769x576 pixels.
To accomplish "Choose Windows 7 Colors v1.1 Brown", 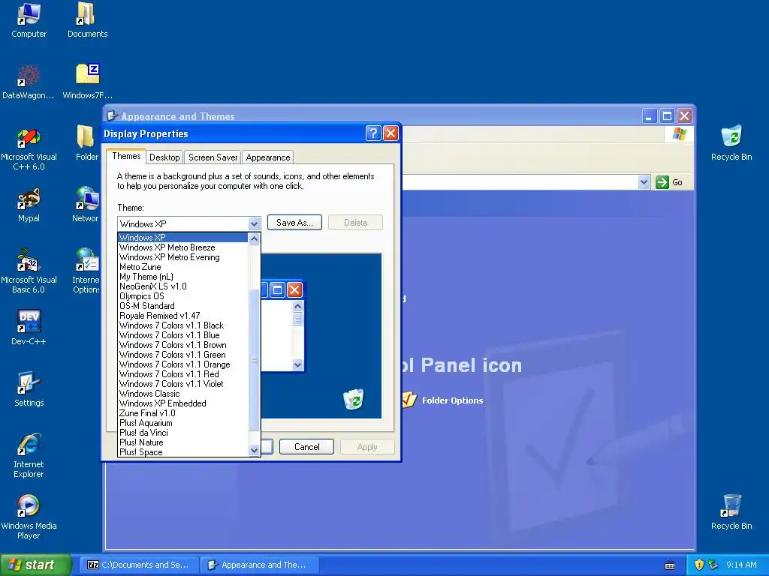I will (183, 345).
